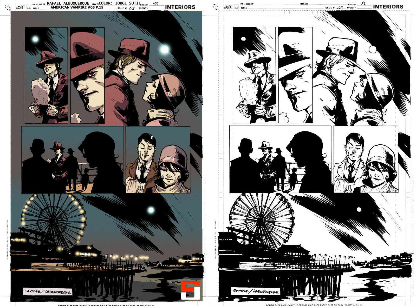Click handwritten page number 15 on inked page
This screenshot has height=306, width=416.
[x=363, y=3]
